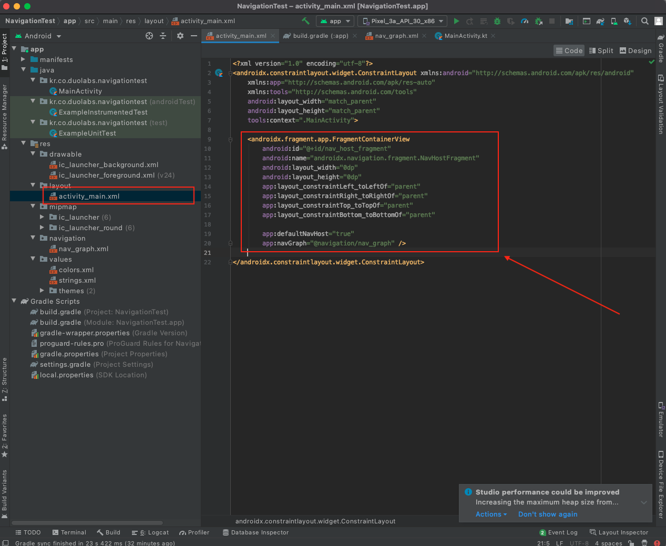Expand the ic_launcher (6) mipmap group

(42, 217)
